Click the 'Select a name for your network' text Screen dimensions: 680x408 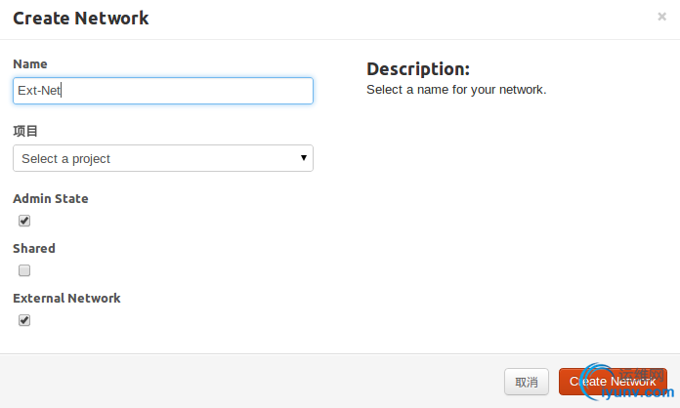[x=456, y=90]
